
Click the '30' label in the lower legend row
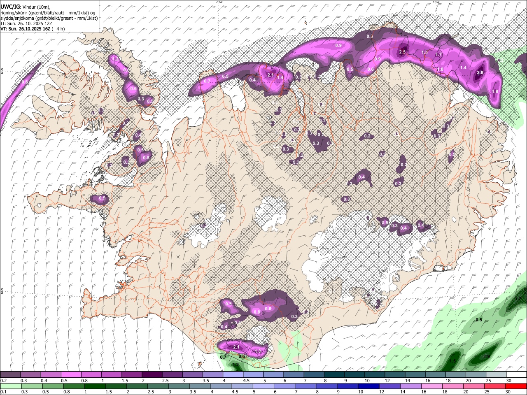[508, 392]
